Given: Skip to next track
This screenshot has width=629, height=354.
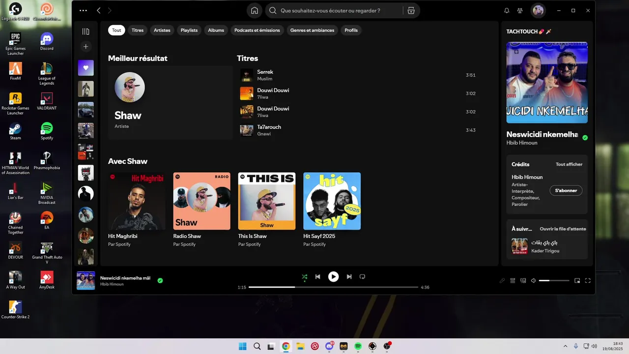Looking at the screenshot, I should pos(349,276).
